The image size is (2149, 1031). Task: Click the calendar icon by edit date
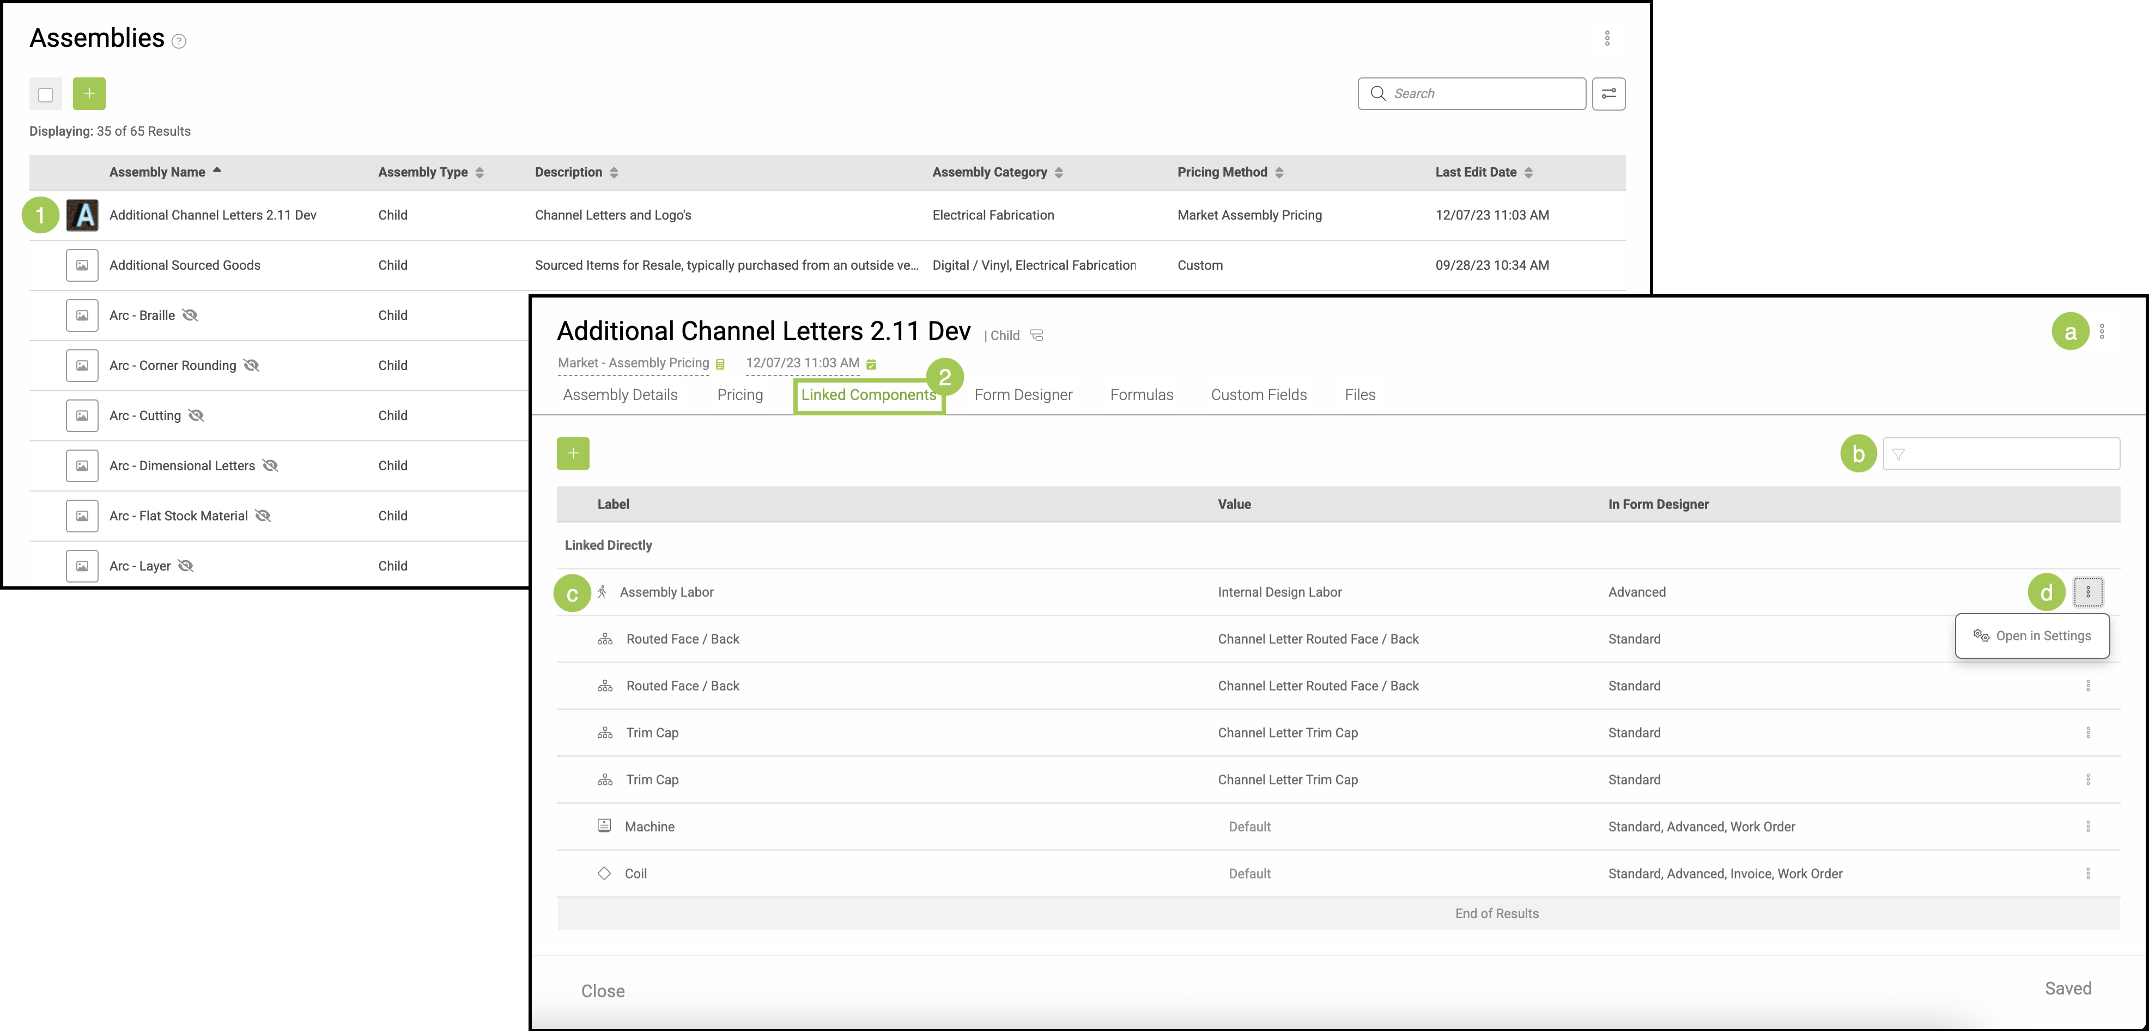coord(871,365)
